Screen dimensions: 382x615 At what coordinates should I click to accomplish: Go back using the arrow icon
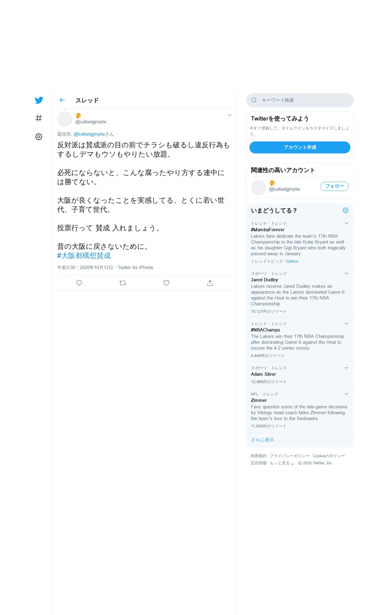62,100
